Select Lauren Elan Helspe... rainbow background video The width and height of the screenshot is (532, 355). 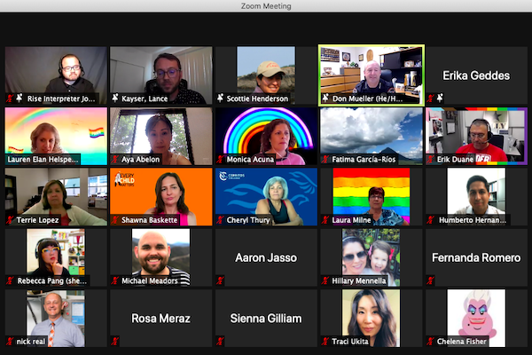pos(56,136)
